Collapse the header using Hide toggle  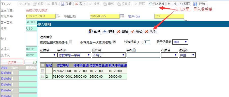tap(6, 4)
